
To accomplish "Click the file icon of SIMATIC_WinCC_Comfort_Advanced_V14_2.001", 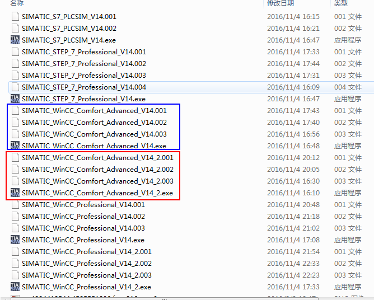I will (x=15, y=157).
